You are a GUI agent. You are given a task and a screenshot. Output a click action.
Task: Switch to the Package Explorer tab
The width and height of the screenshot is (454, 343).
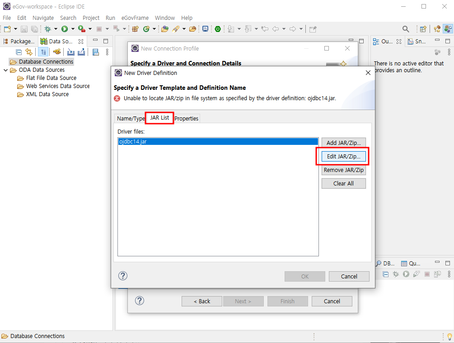click(x=19, y=42)
